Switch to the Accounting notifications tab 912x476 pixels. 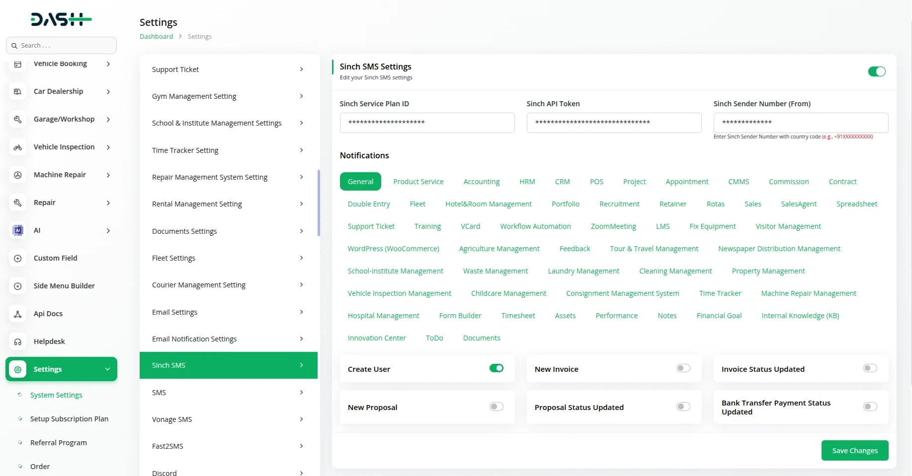pyautogui.click(x=481, y=182)
